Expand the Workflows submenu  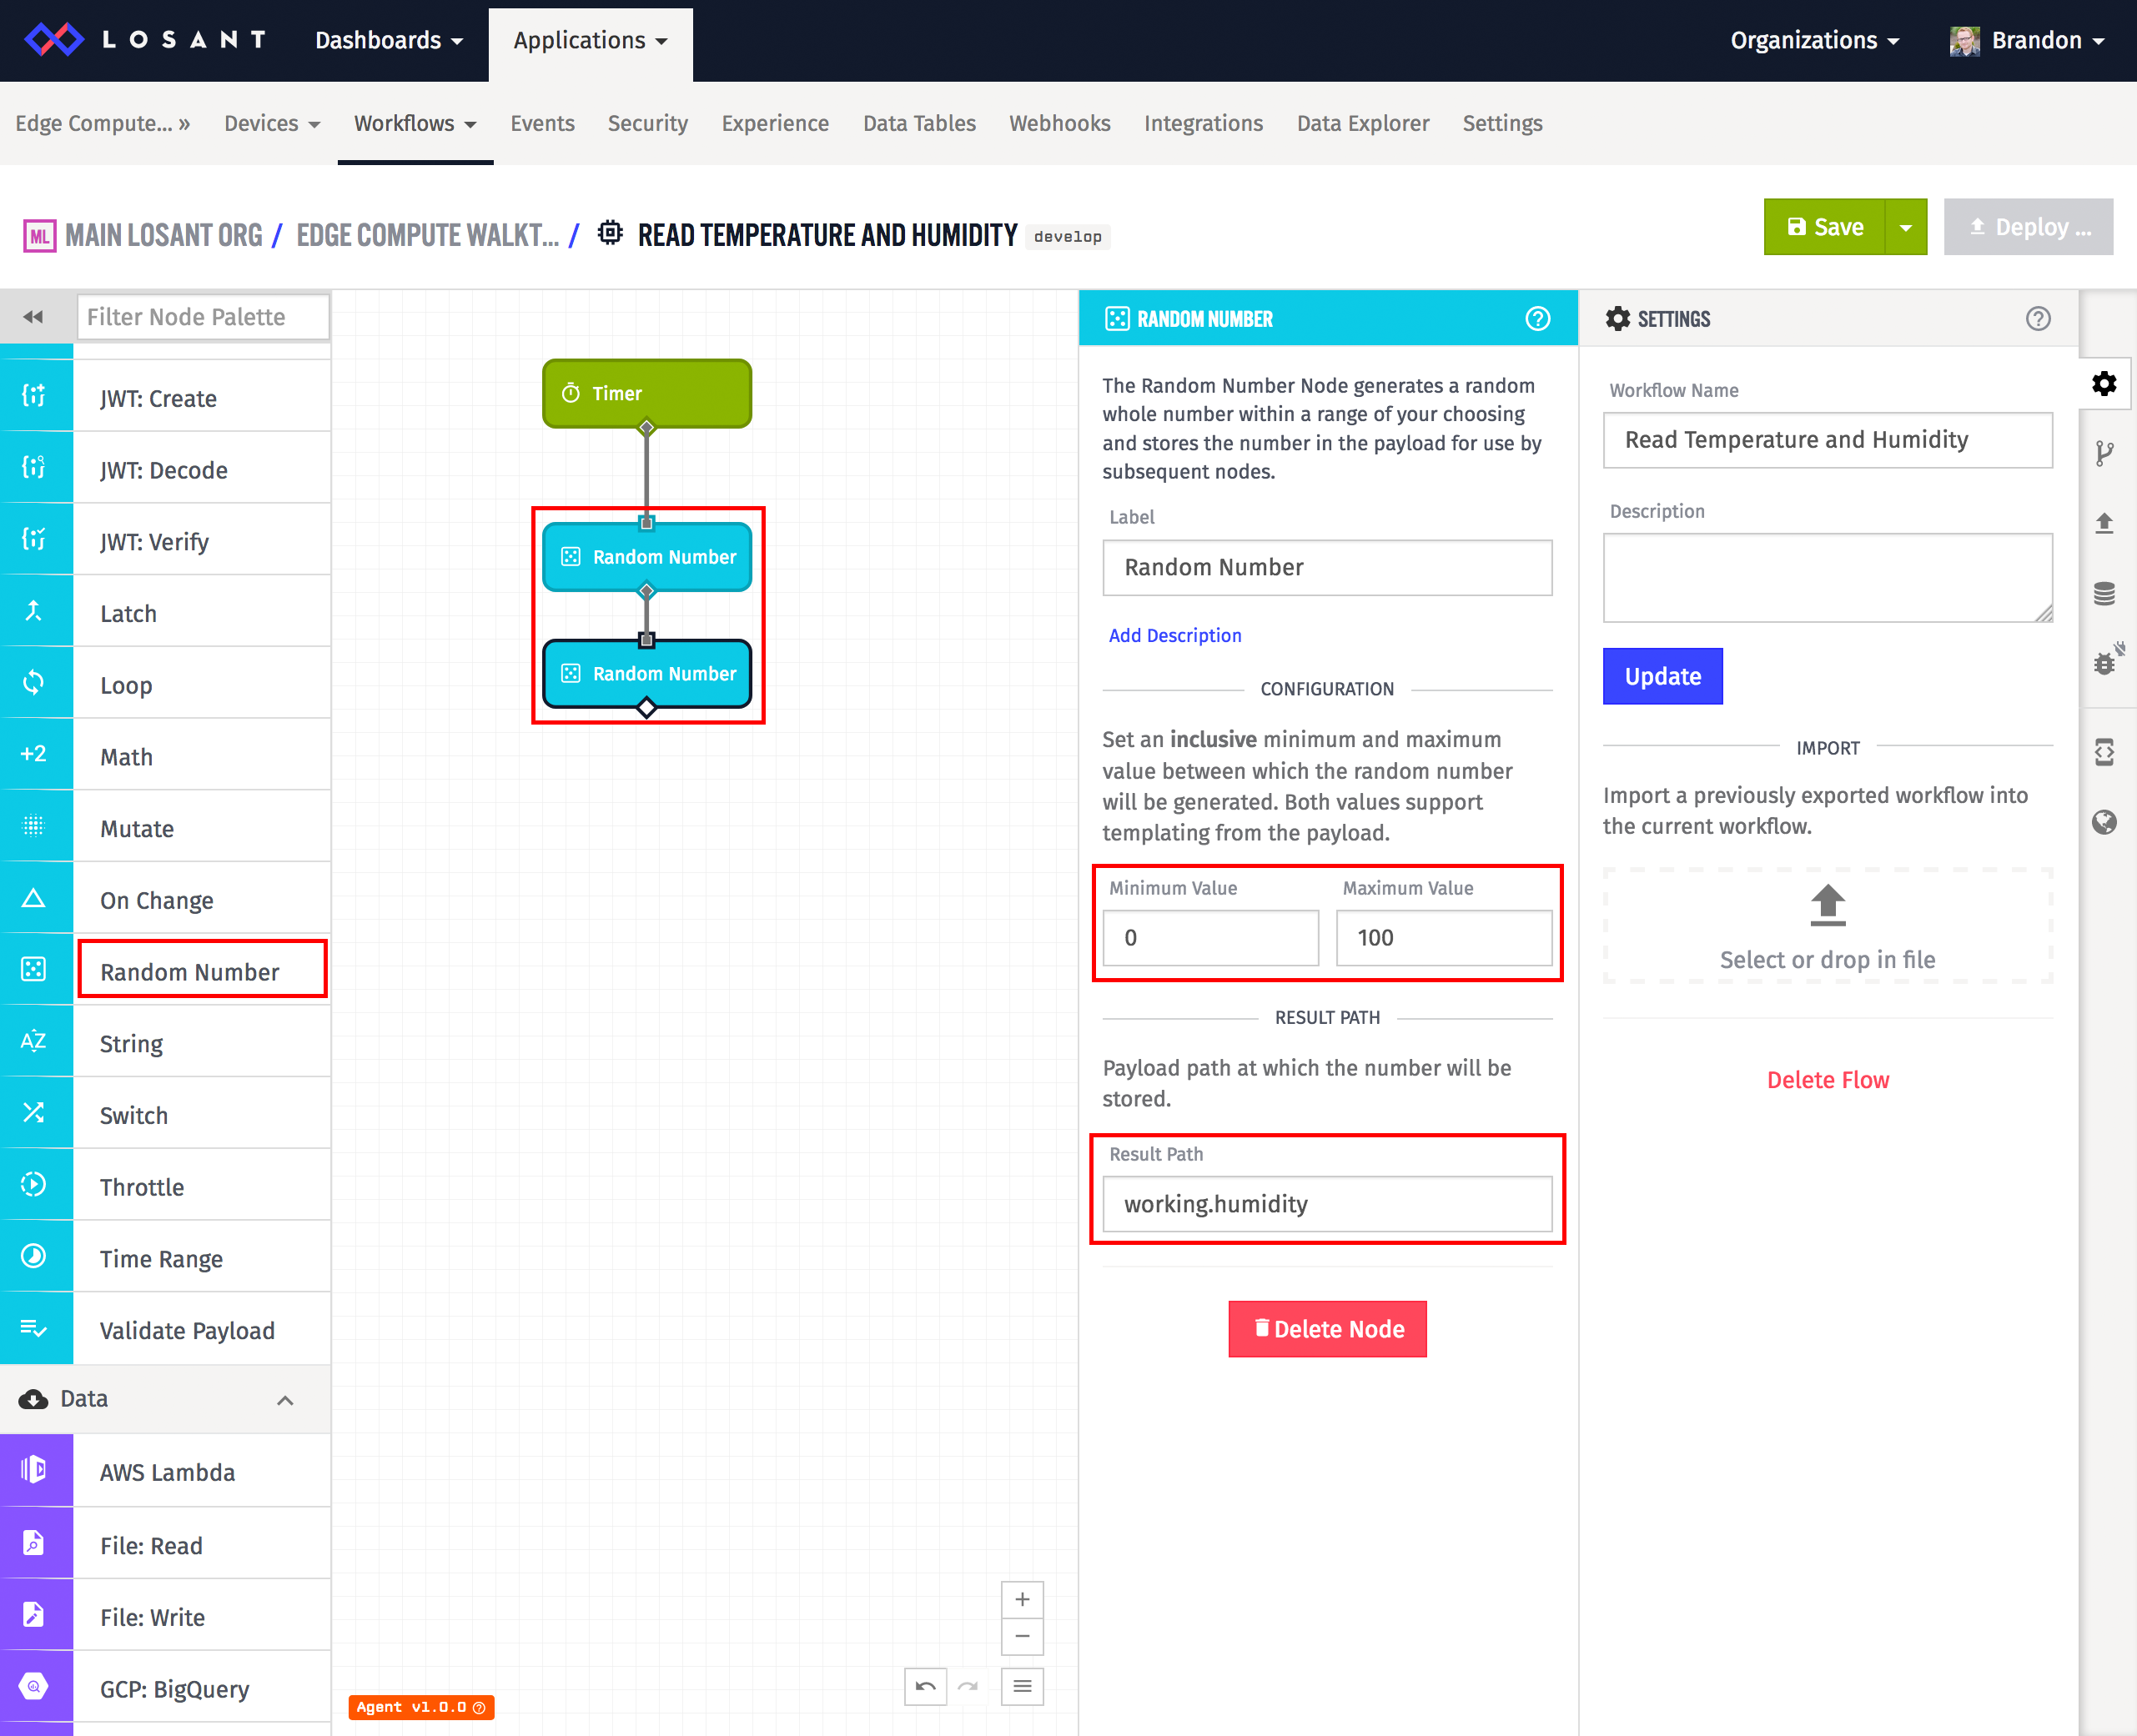point(415,123)
